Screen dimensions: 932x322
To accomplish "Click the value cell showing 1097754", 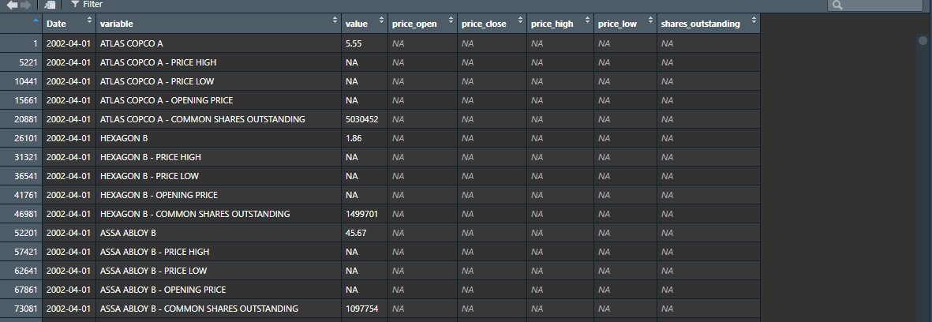I will click(x=365, y=309).
